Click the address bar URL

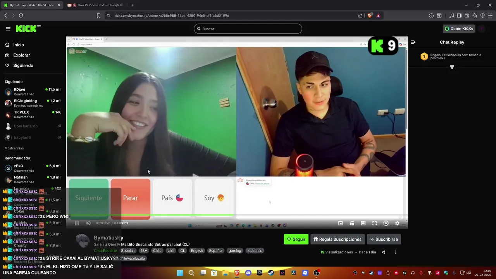coord(172,15)
